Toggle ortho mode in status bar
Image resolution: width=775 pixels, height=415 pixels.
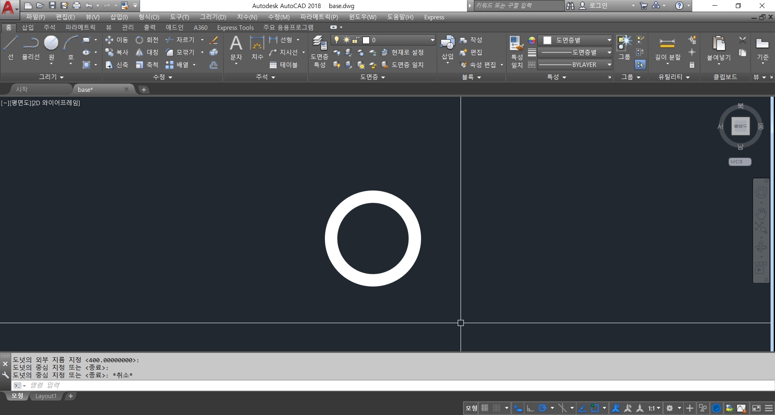point(530,408)
